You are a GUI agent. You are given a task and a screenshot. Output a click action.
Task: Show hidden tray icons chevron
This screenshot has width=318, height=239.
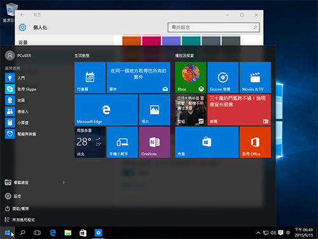(258, 233)
